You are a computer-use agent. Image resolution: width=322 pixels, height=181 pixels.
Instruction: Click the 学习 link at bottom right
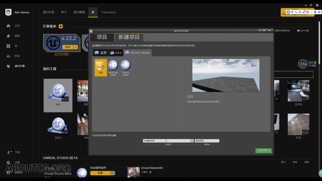tap(283, 162)
